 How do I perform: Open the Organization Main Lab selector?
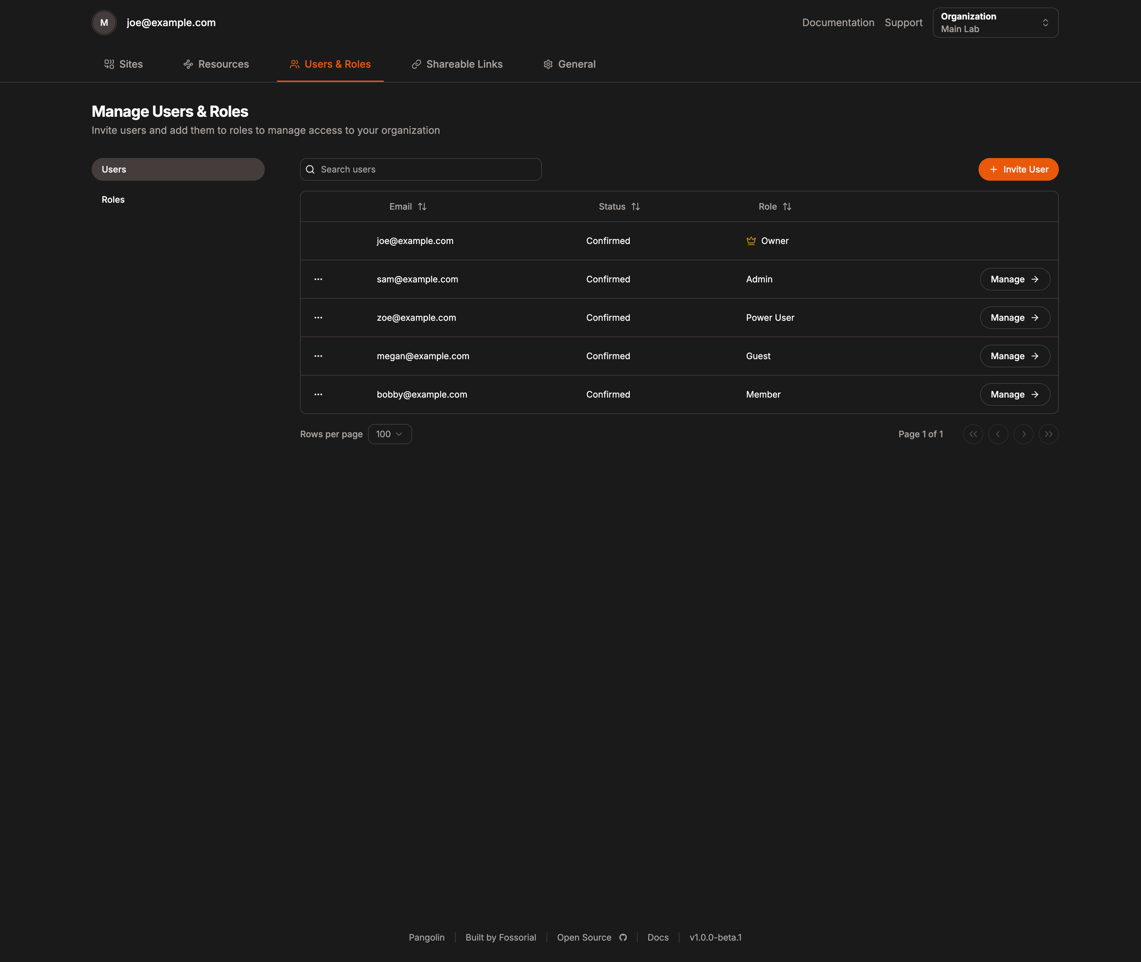[995, 22]
